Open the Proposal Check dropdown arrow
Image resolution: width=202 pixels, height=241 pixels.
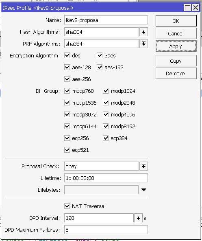point(143,166)
